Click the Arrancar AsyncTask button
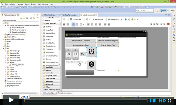This screenshot has width=176, height=105. (x=81, y=45)
